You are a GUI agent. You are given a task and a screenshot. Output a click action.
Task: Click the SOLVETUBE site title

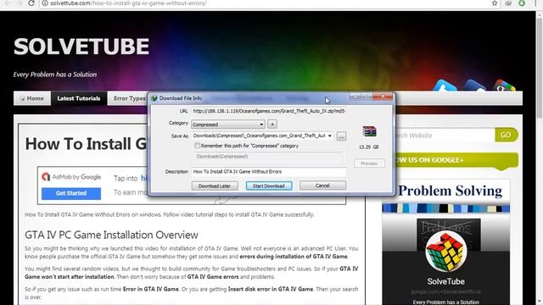pyautogui.click(x=81, y=47)
